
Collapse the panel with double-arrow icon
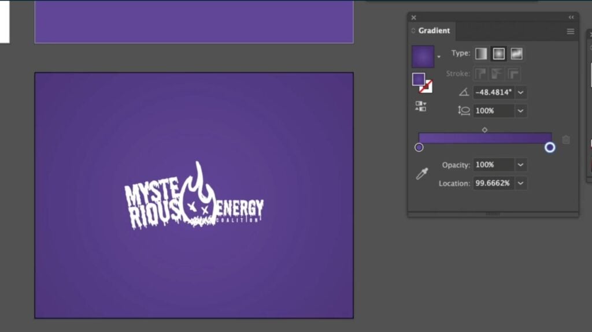[571, 17]
